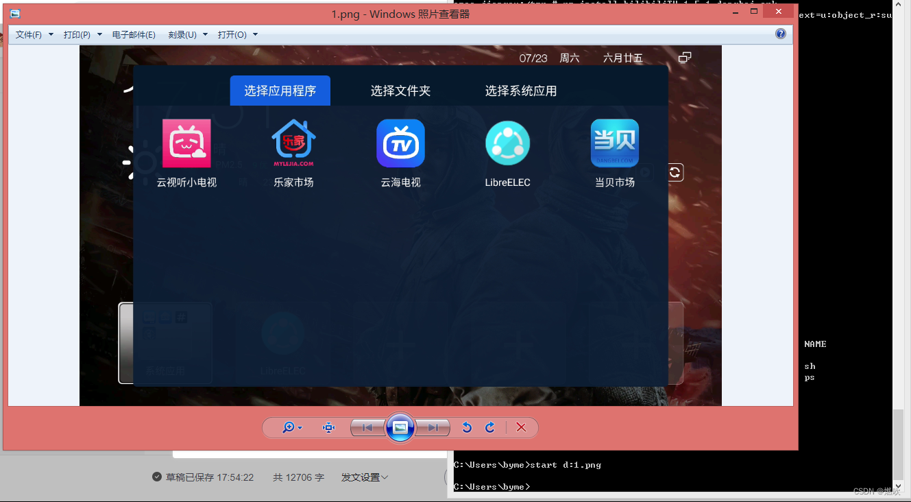This screenshot has width=911, height=502.
Task: Expand the 打开(O) dropdown menu
Action: tap(237, 34)
